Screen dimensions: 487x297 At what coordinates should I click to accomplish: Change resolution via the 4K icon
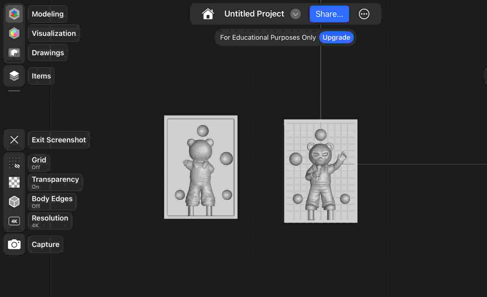pos(14,221)
